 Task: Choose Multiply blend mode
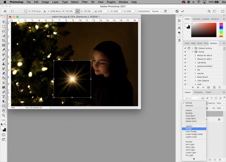(194, 113)
